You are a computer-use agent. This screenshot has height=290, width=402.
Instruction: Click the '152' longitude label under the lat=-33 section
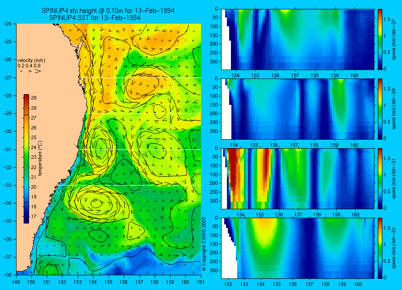(x=228, y=284)
